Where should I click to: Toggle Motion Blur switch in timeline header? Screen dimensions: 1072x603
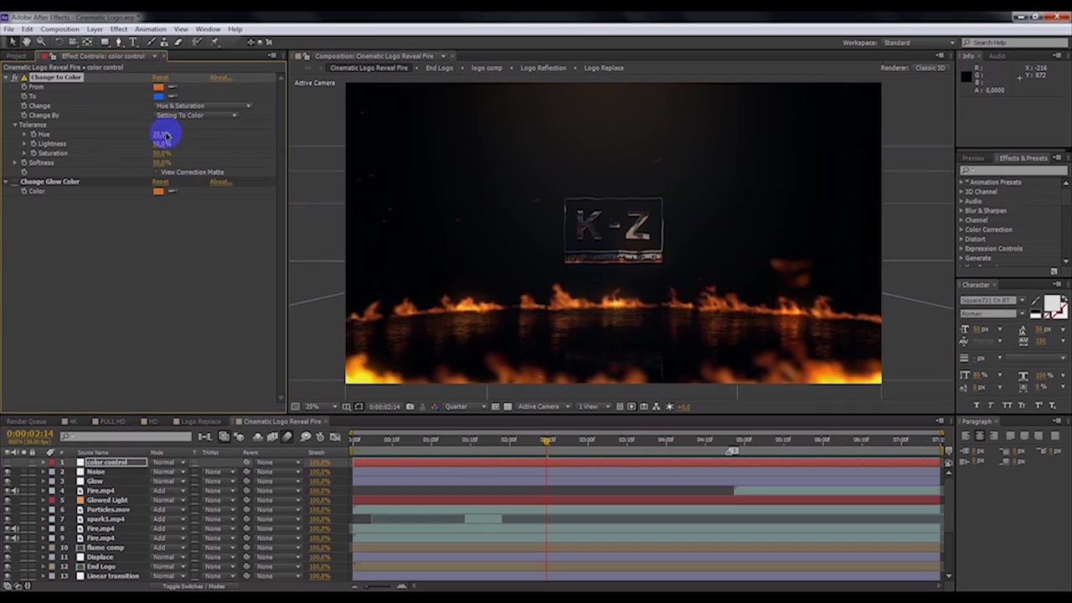point(286,436)
